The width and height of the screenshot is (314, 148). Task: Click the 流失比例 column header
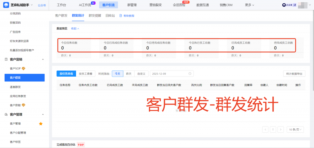pyautogui.click(x=197, y=85)
